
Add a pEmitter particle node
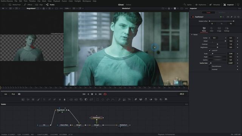pos(119,99)
